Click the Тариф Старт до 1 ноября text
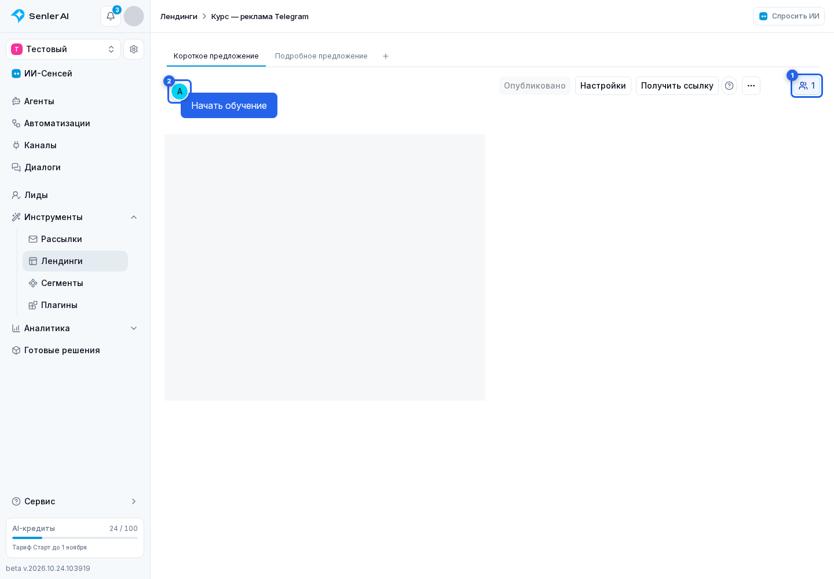This screenshot has height=579, width=834. coord(50,547)
